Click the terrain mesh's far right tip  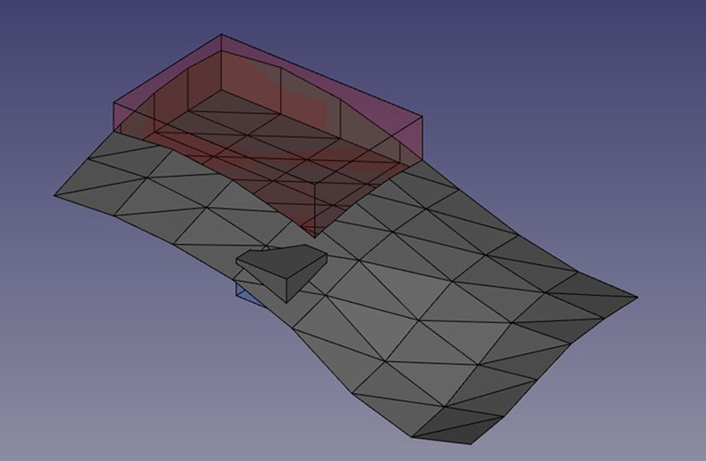click(x=635, y=296)
